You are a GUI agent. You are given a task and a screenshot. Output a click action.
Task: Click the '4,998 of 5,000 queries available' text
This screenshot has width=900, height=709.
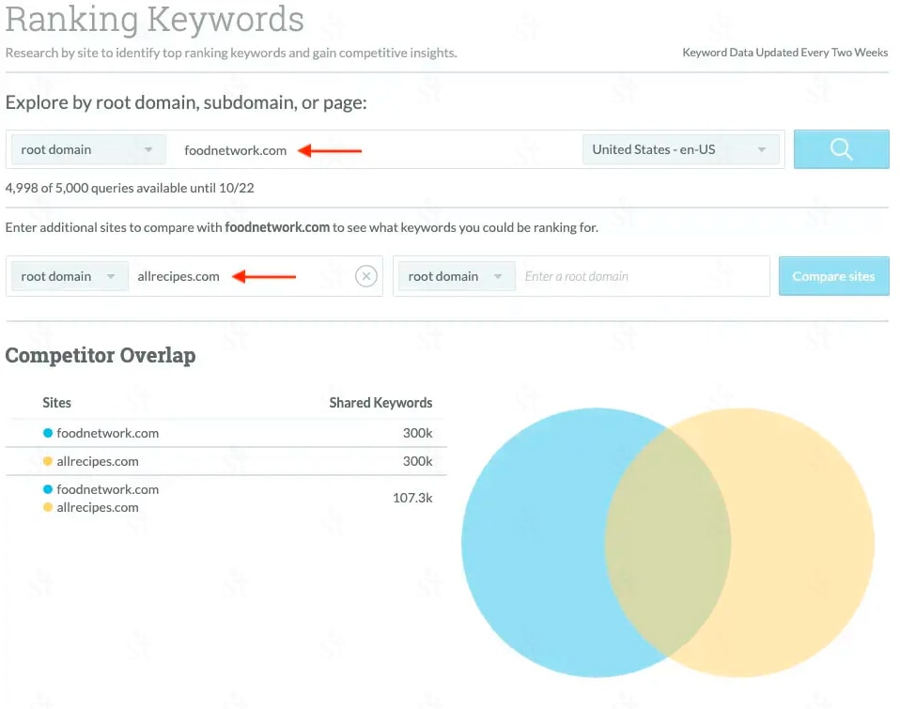tap(130, 188)
